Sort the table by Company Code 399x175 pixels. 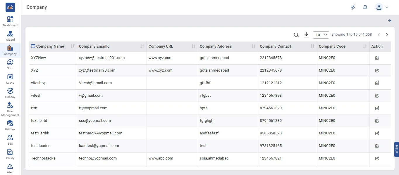tap(365, 46)
